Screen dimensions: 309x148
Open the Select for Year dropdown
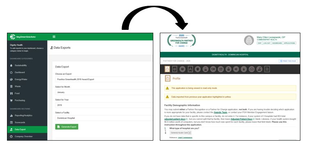(x=104, y=105)
